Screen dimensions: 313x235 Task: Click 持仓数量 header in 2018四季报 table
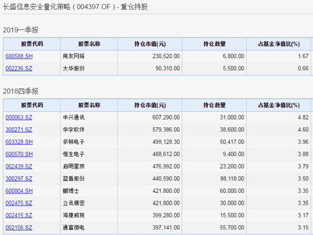point(215,106)
